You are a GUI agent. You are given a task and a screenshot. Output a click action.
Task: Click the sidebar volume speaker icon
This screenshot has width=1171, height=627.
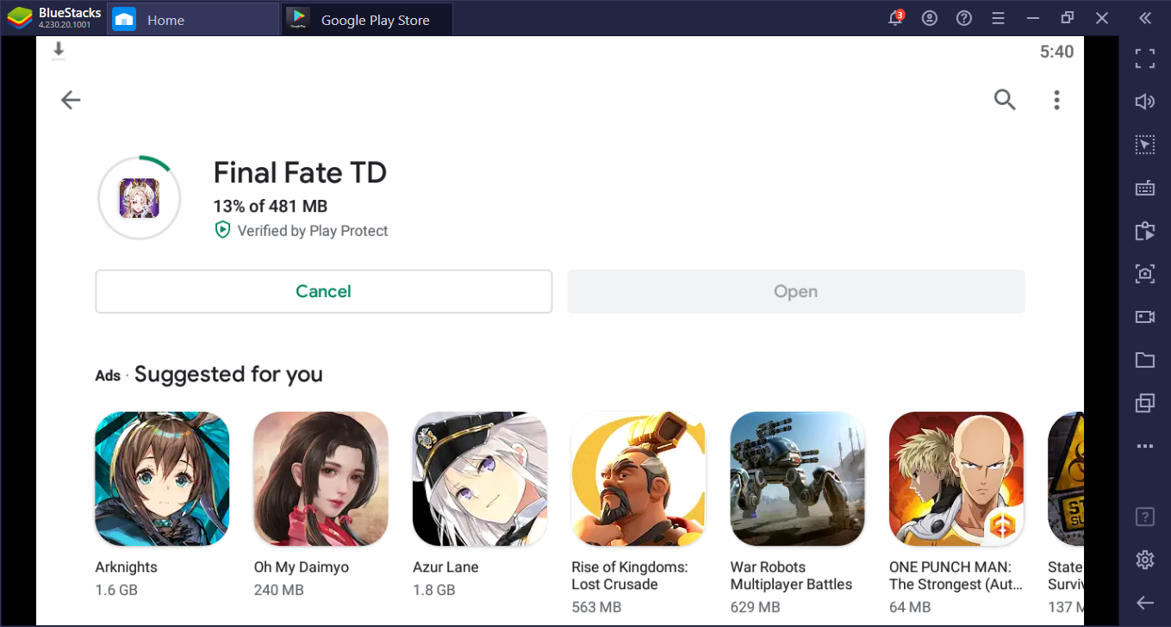coord(1144,102)
